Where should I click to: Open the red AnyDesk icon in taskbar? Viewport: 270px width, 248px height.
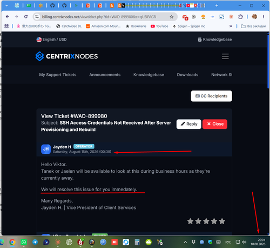[x=114, y=242]
